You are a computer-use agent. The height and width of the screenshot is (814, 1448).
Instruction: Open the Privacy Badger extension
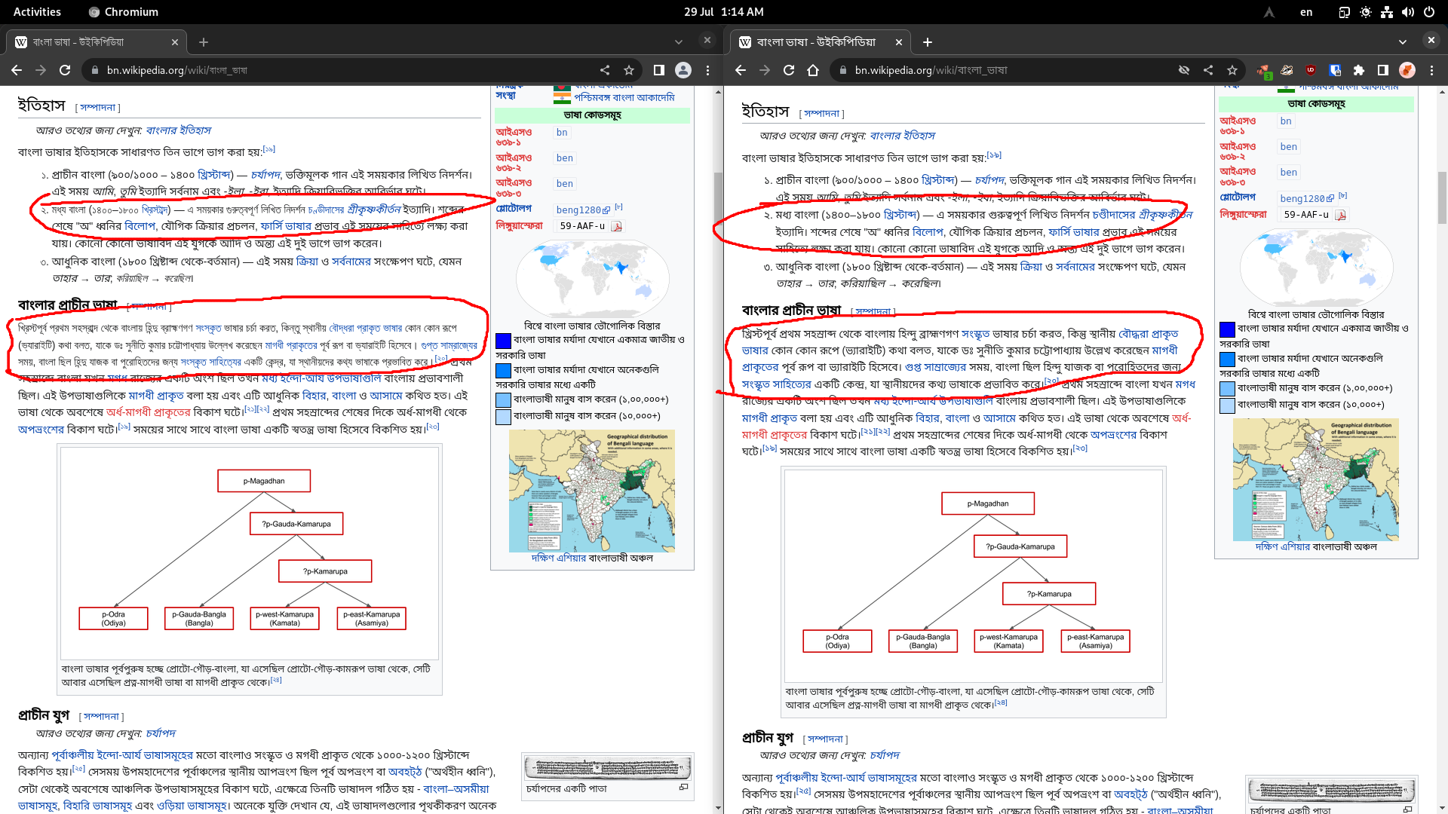pyautogui.click(x=1287, y=70)
